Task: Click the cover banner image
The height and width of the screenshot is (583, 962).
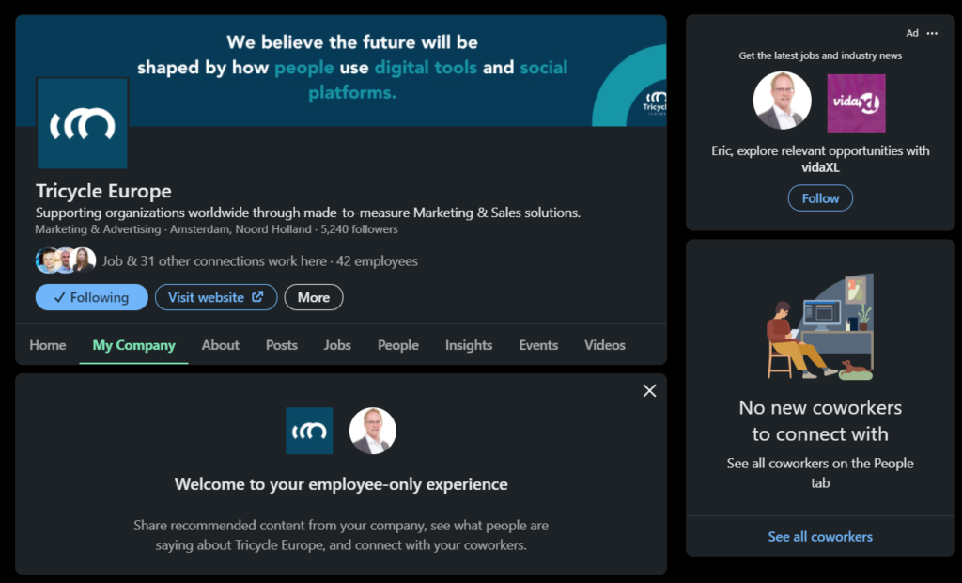Action: pyautogui.click(x=341, y=71)
